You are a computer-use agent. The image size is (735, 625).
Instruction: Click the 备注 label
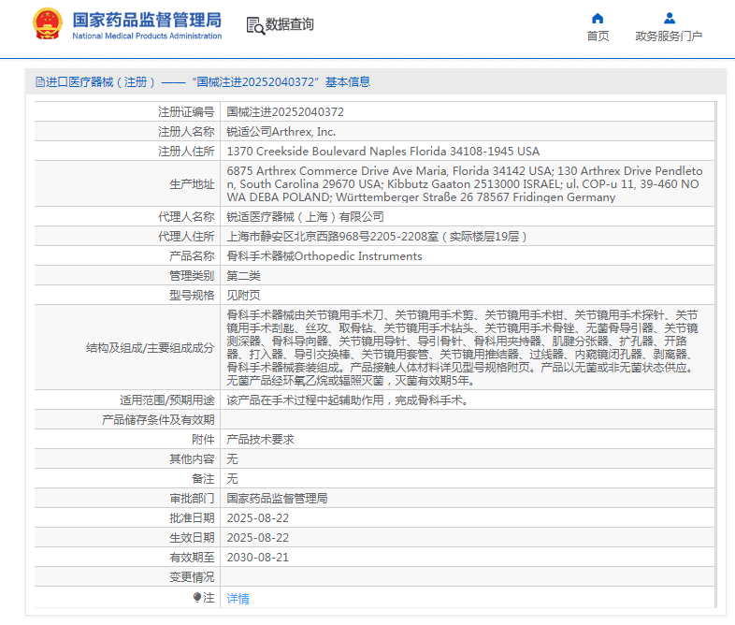pyautogui.click(x=203, y=479)
